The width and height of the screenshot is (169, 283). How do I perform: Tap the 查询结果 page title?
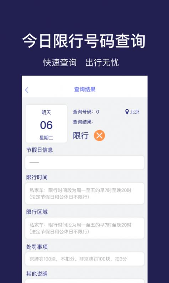(x=85, y=89)
